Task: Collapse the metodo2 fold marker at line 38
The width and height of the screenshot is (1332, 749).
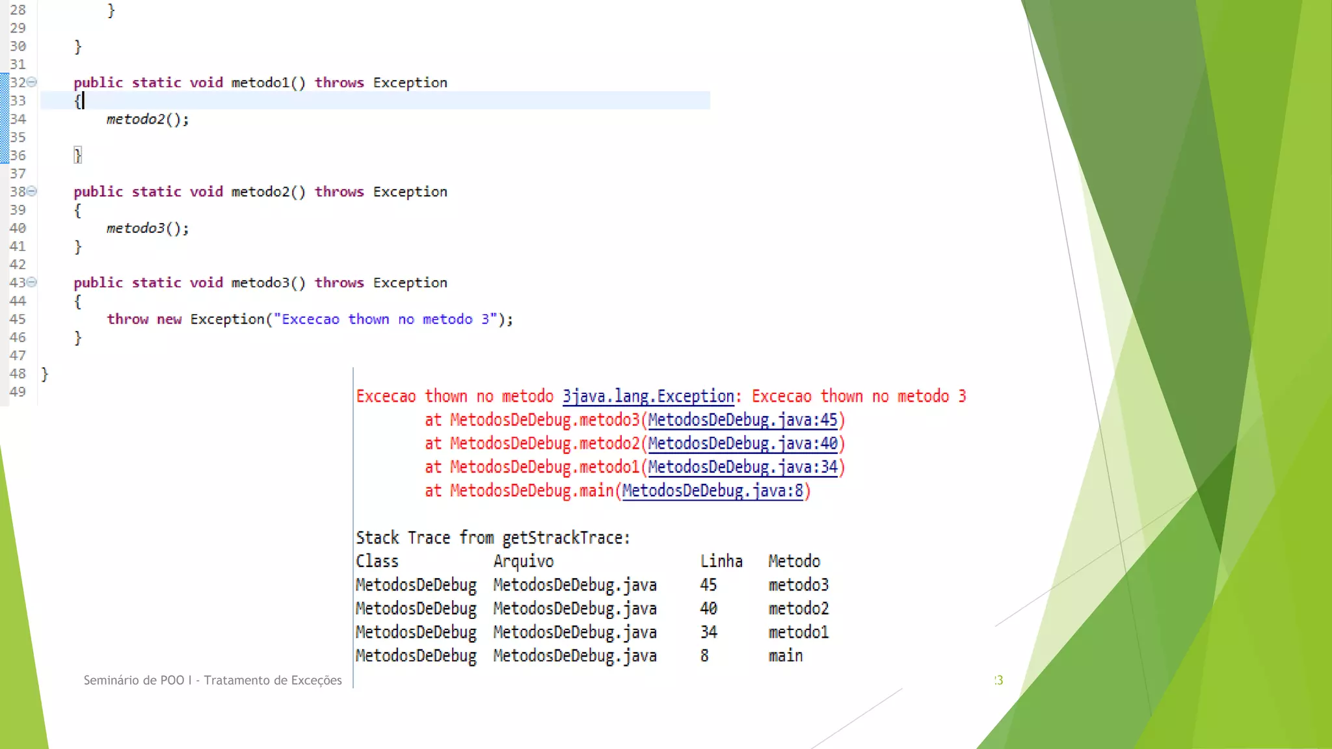Action: (31, 191)
